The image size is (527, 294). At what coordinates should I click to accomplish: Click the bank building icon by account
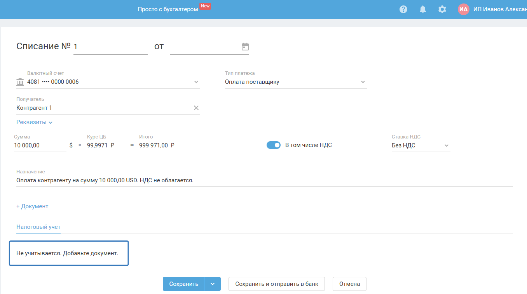[x=20, y=82]
